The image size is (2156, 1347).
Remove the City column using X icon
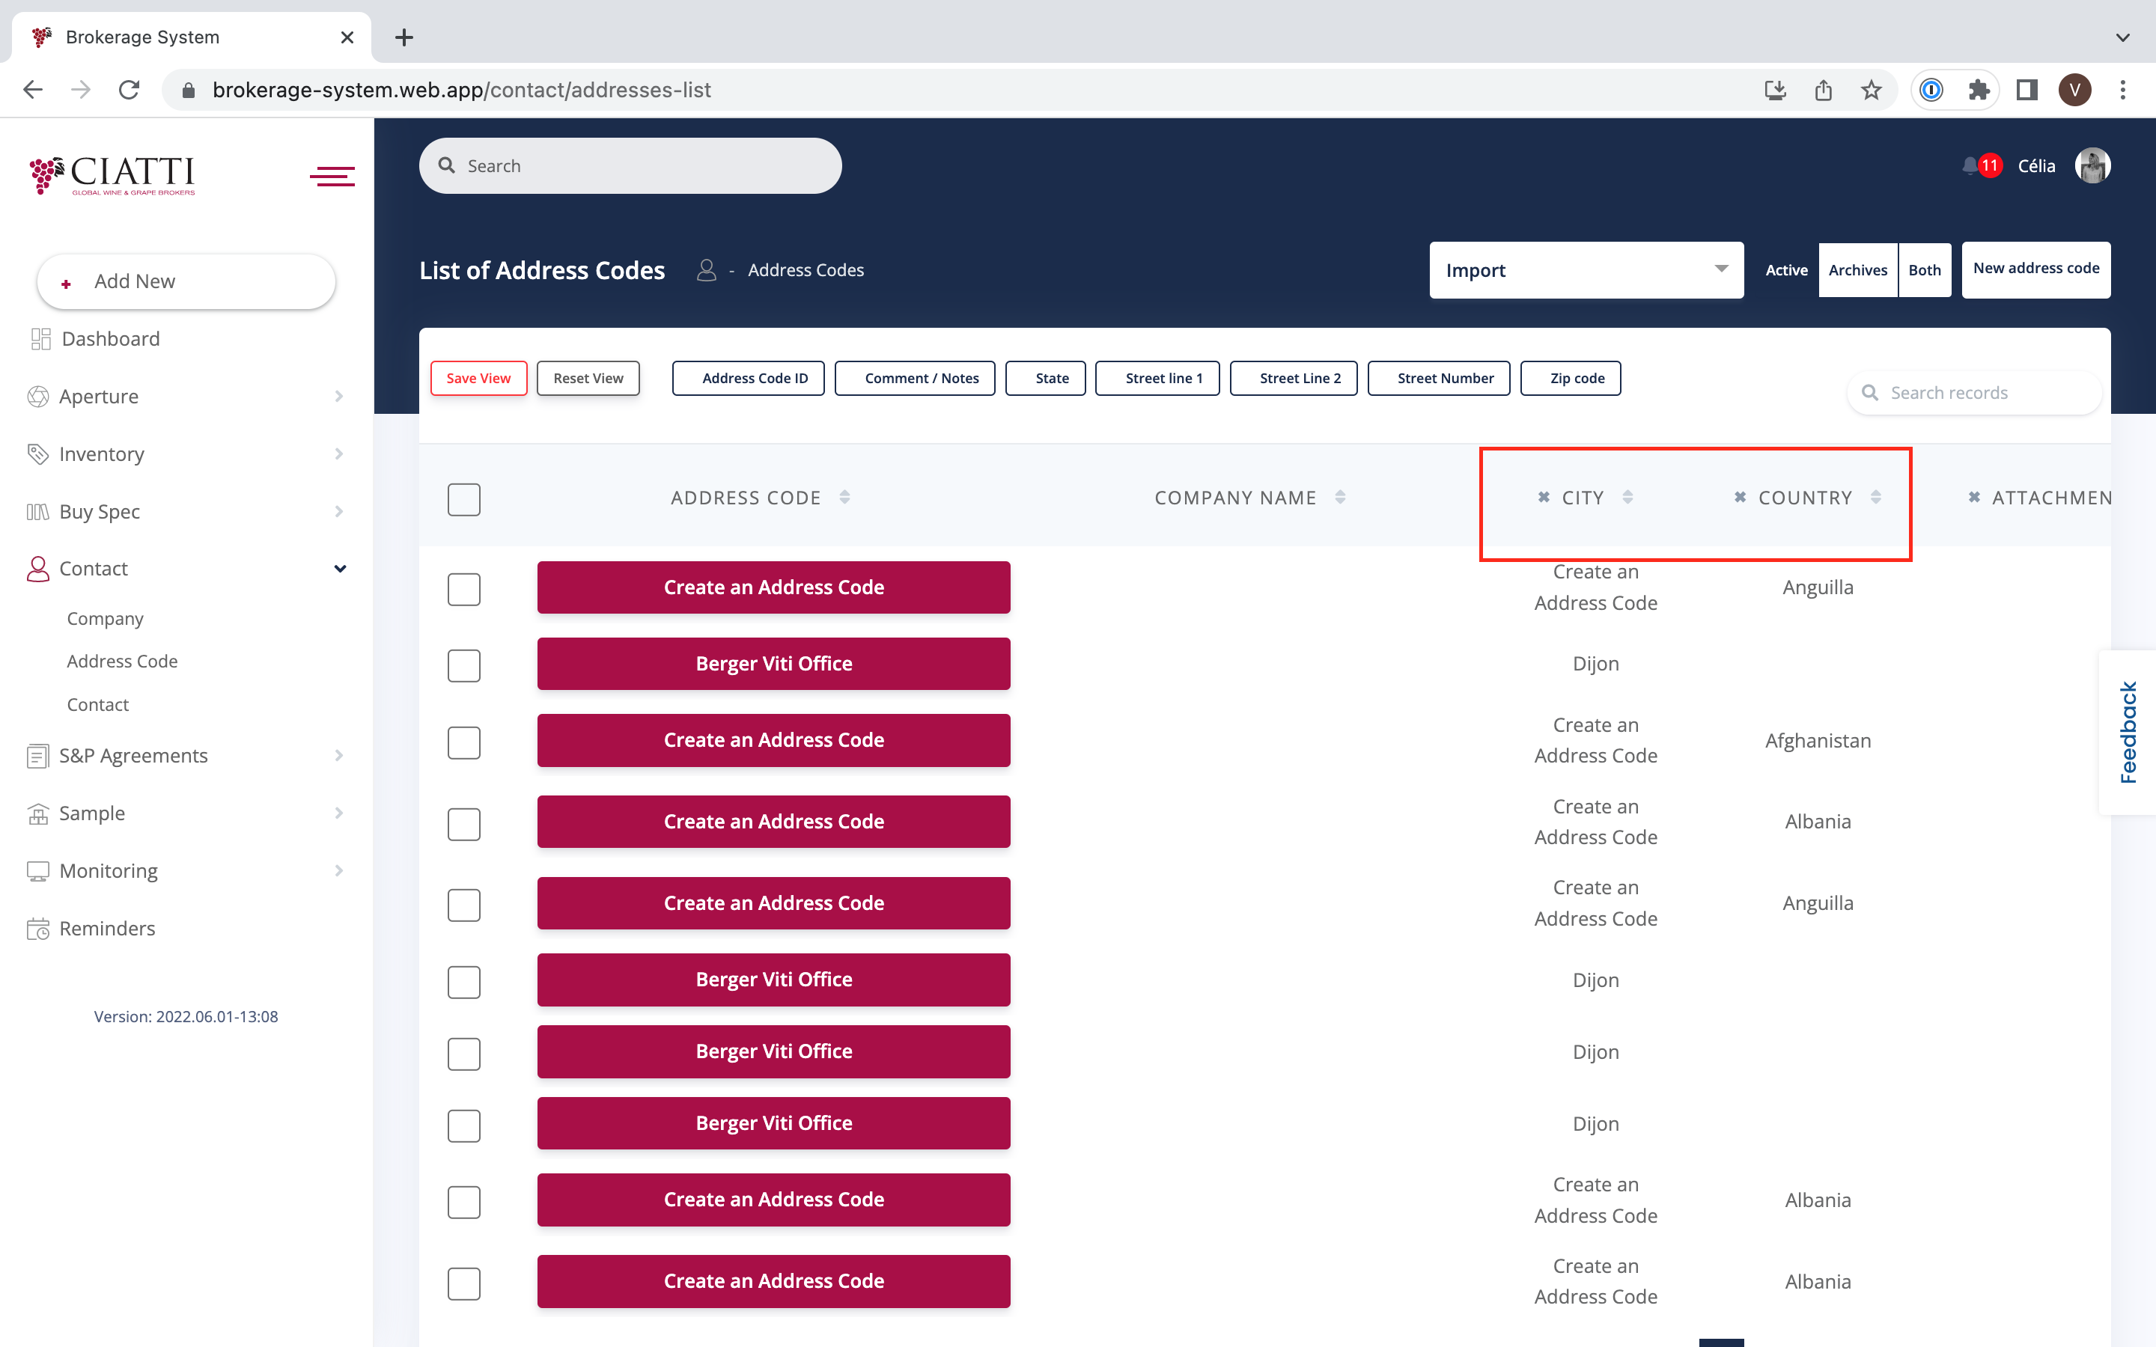(1543, 497)
